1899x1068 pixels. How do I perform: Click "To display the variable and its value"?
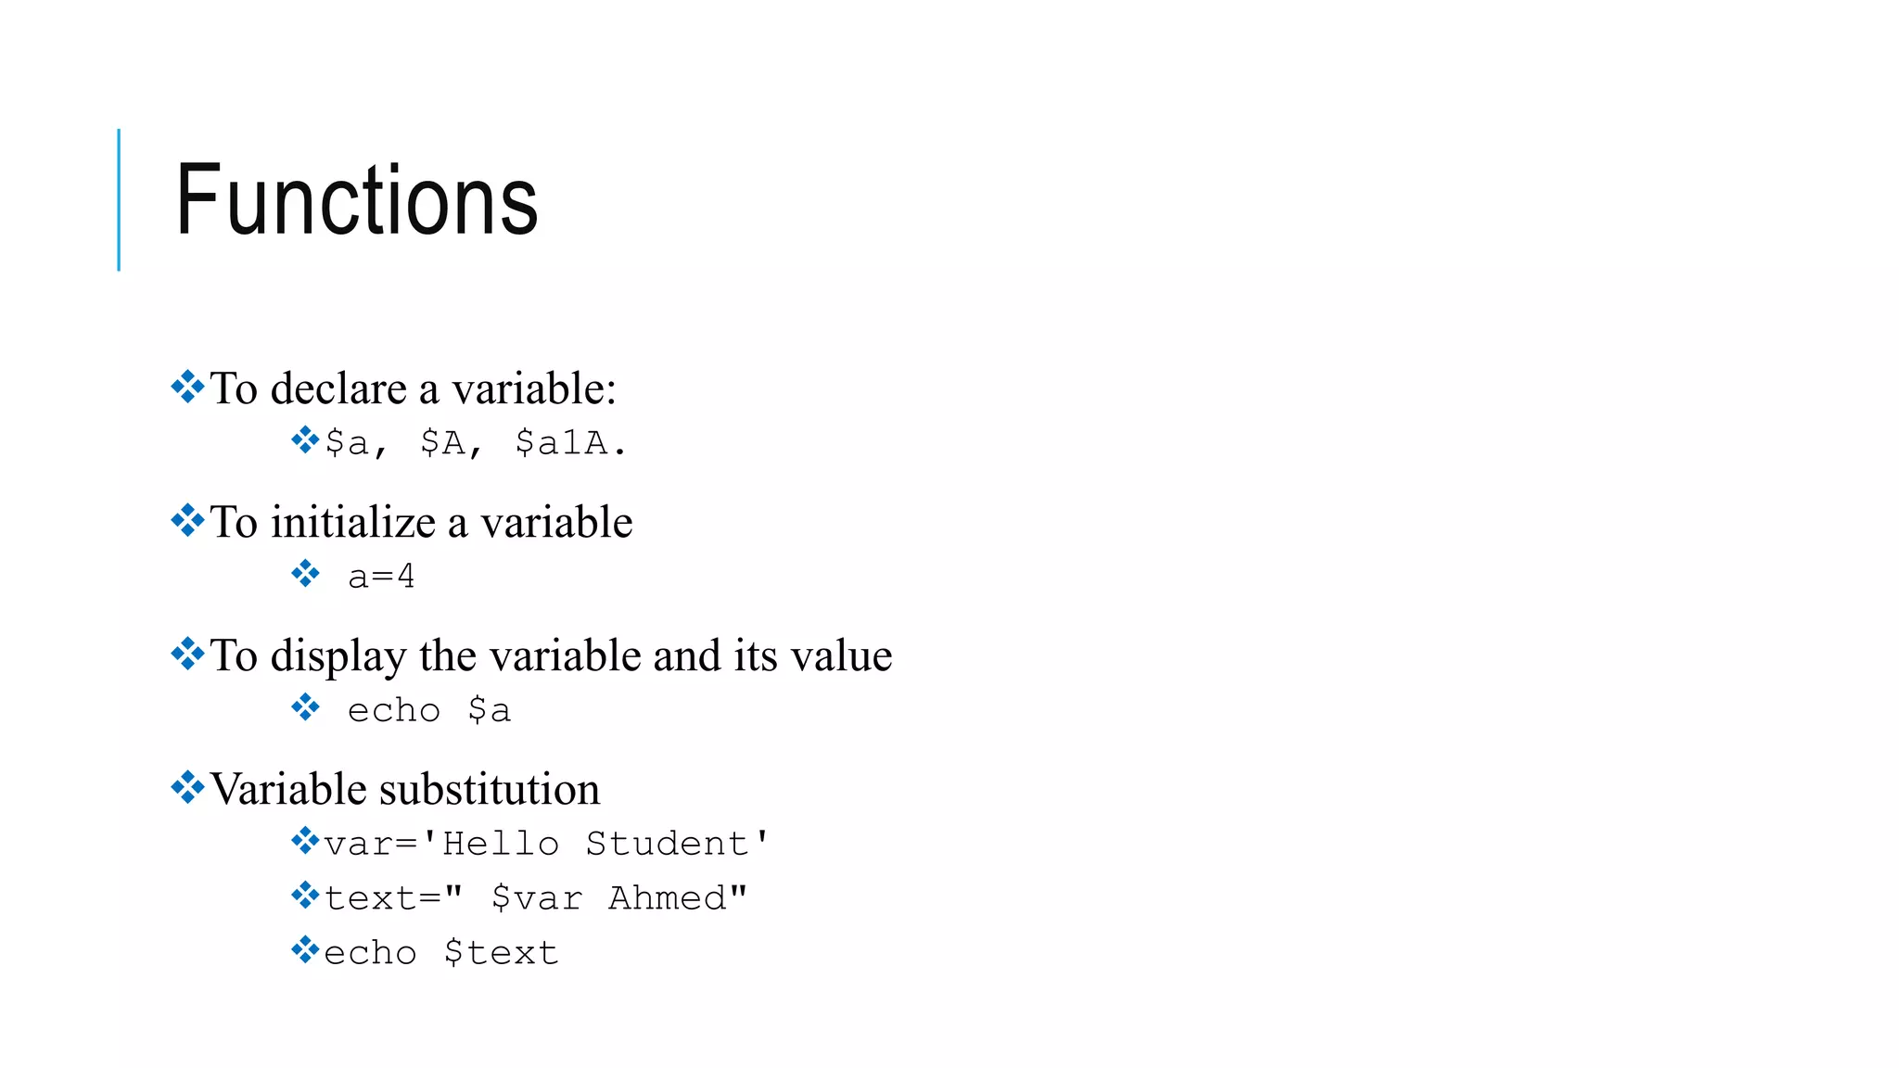pos(551,655)
